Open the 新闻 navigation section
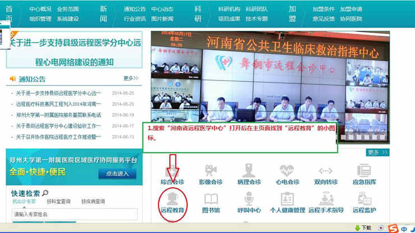 tap(104, 14)
